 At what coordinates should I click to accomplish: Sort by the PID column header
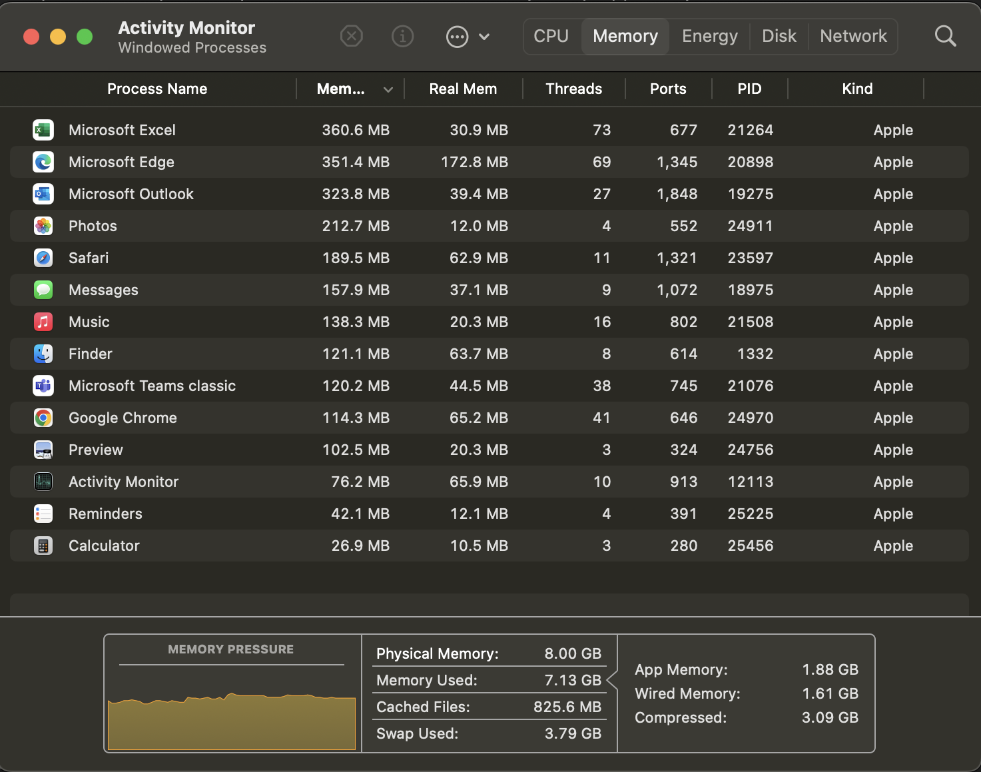(x=749, y=89)
